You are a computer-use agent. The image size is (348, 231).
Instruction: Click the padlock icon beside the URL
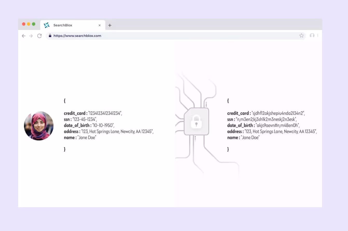pos(50,36)
